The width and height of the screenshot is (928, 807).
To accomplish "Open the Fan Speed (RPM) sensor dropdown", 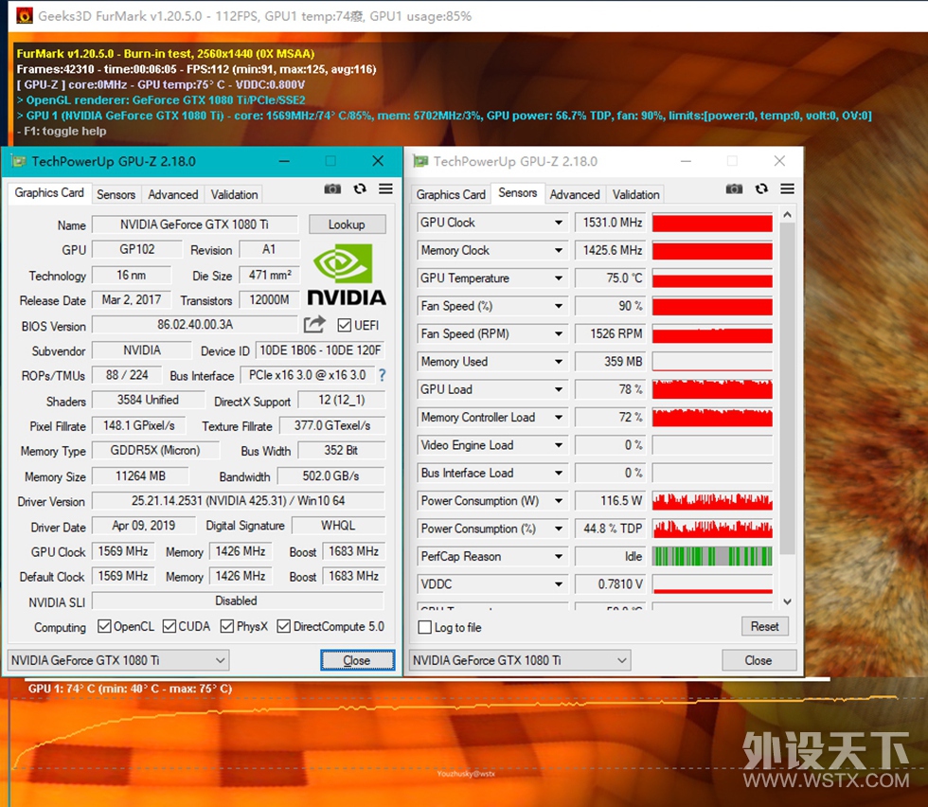I will point(558,334).
